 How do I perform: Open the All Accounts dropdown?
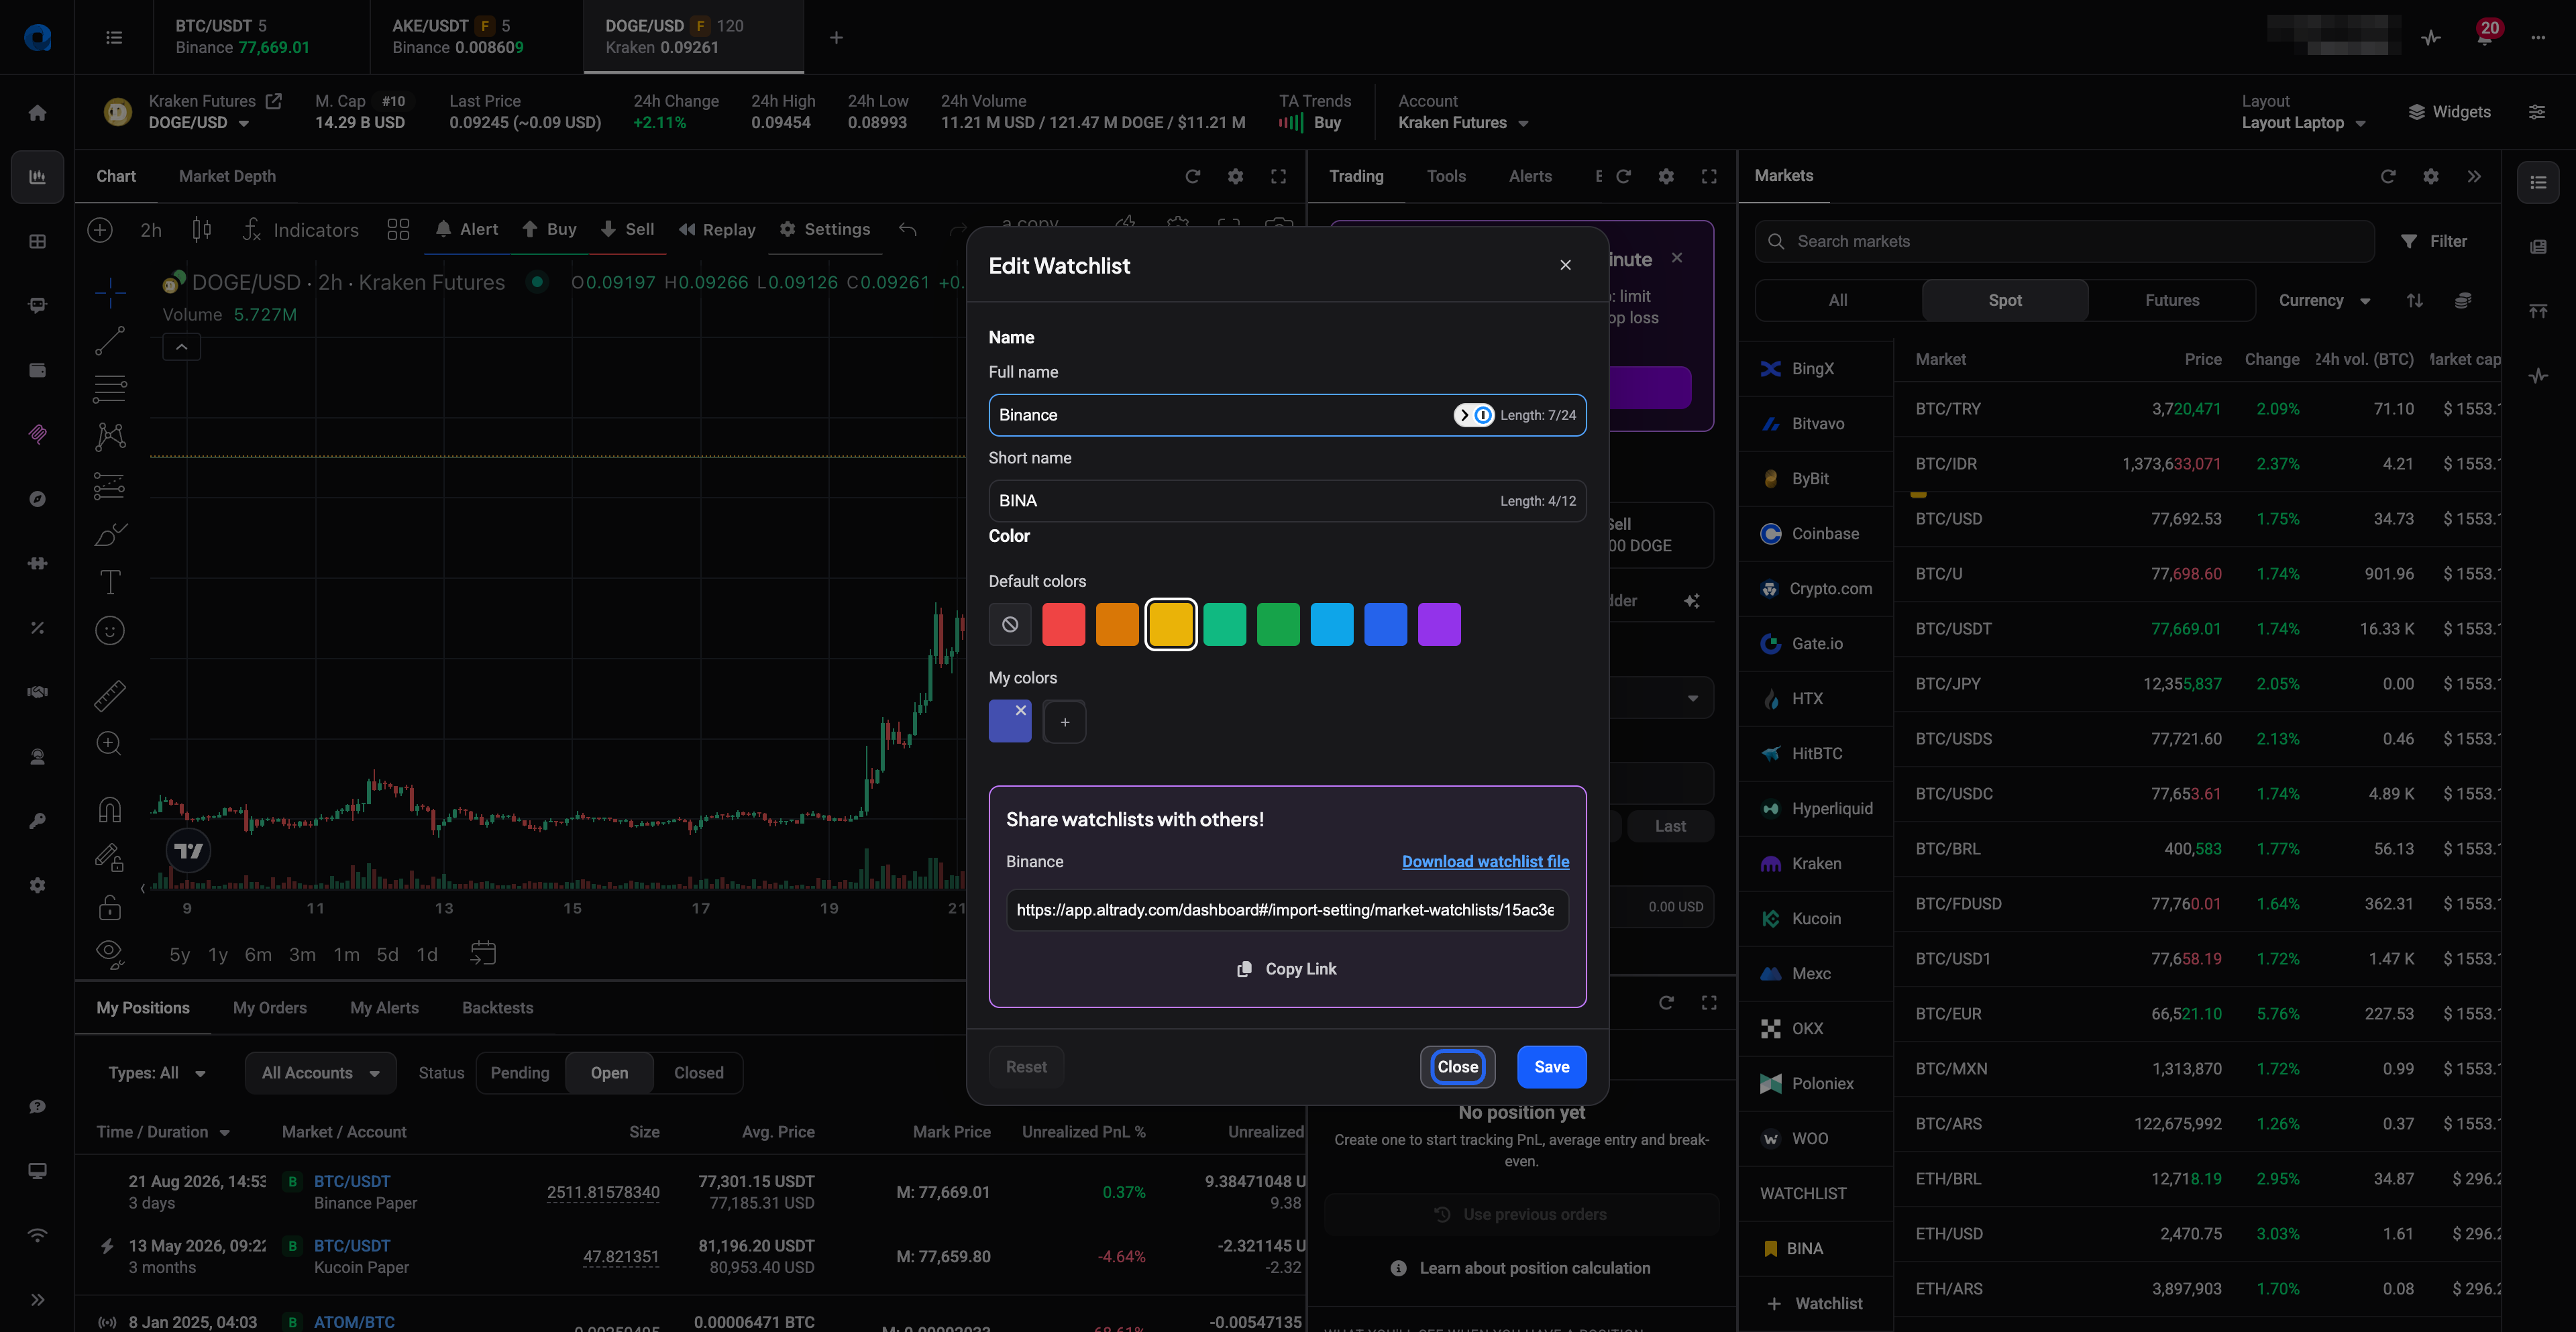pyautogui.click(x=320, y=1072)
